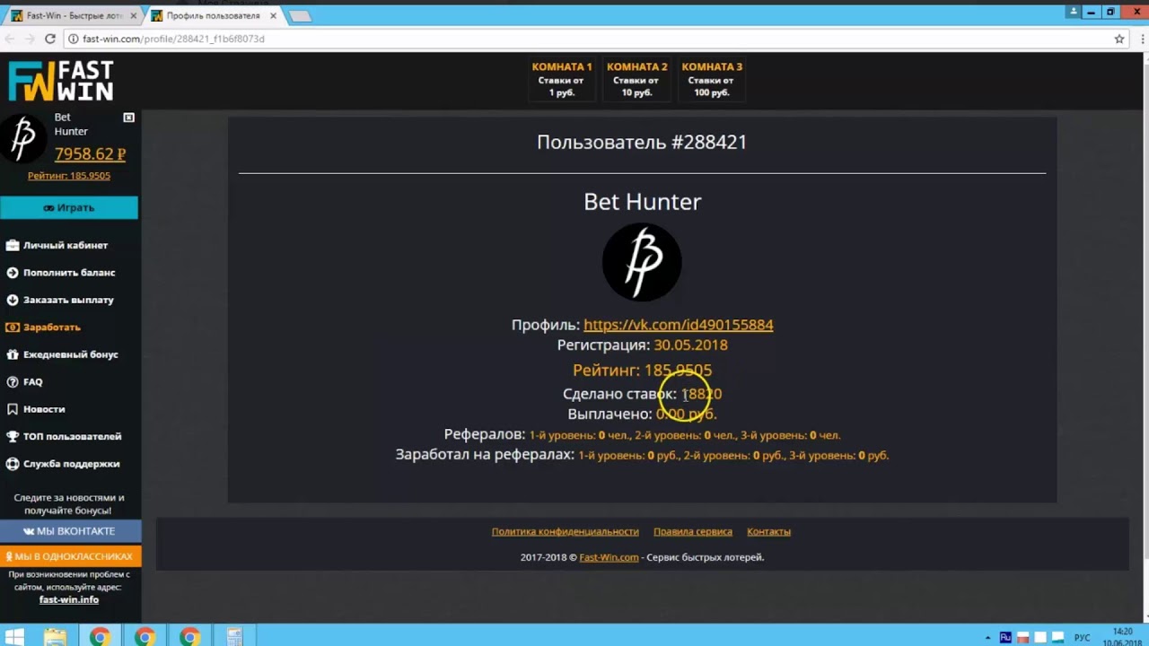
Task: Open the calculator app in taskbar
Action: (234, 638)
